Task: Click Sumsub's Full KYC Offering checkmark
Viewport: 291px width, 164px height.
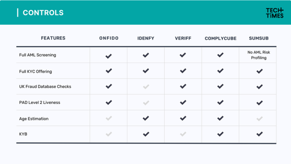Action: (x=259, y=71)
